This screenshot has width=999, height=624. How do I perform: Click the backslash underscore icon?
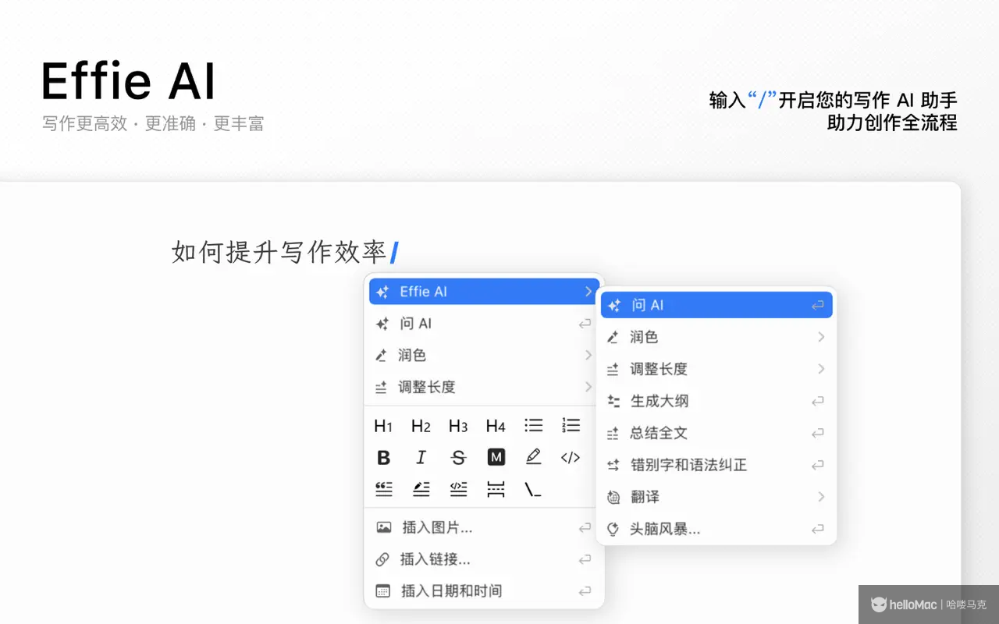533,490
